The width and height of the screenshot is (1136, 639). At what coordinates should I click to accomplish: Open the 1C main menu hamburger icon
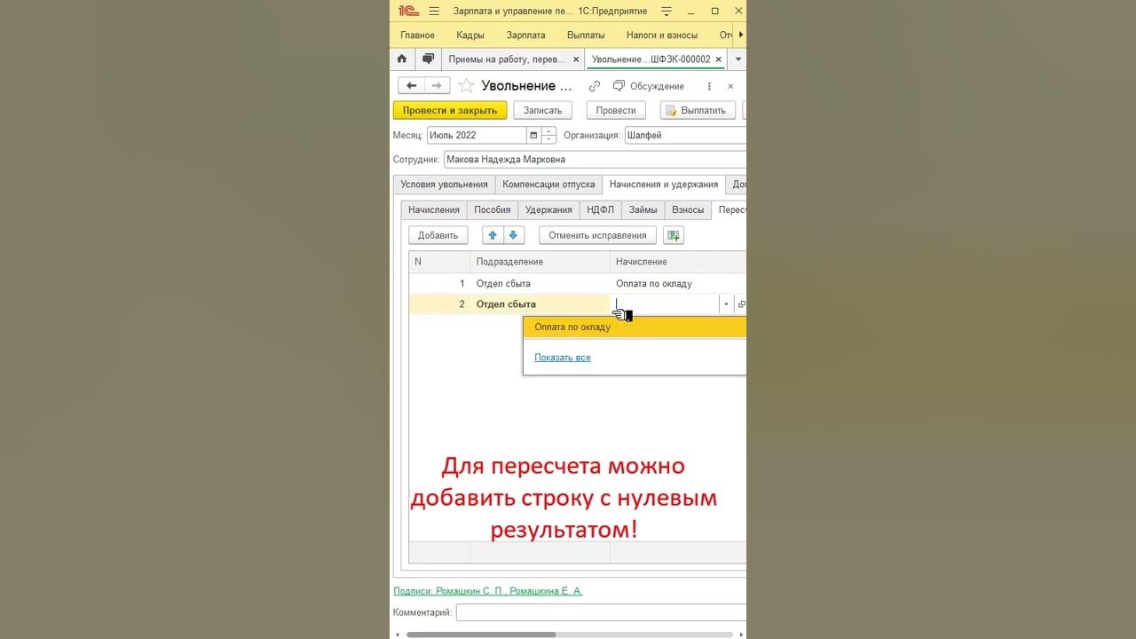(x=434, y=11)
